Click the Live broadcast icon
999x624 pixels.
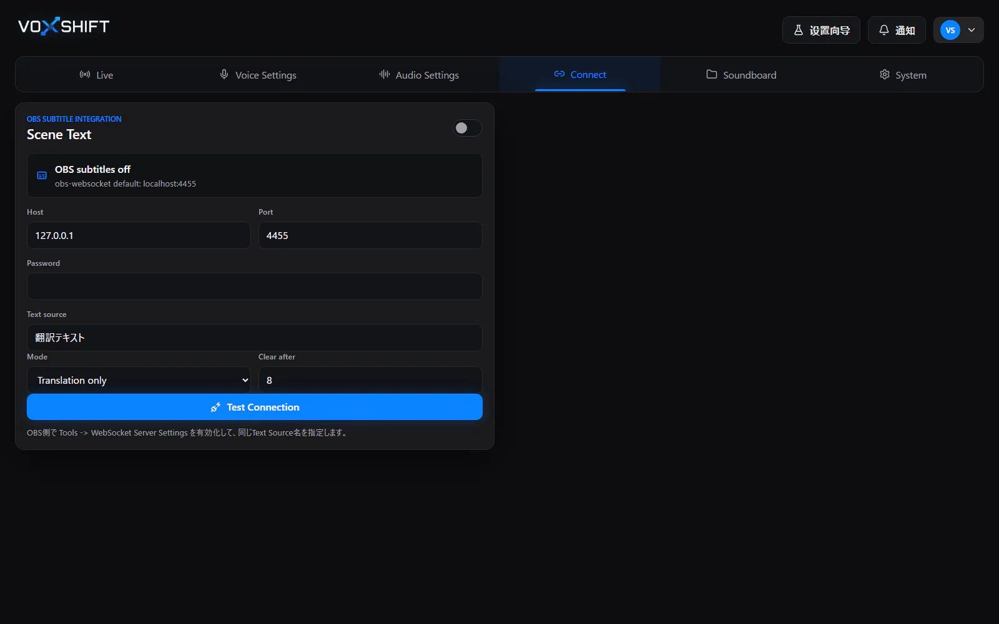(x=85, y=74)
